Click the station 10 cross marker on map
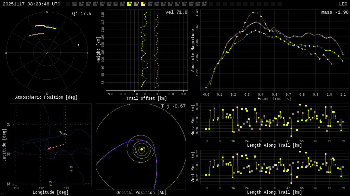 click(71, 170)
